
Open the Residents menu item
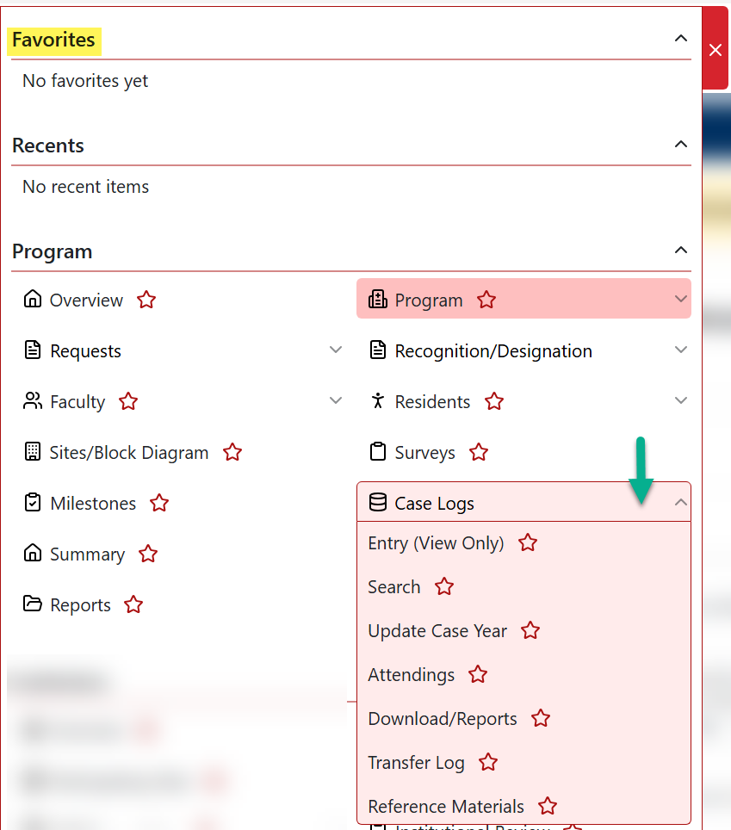point(432,402)
